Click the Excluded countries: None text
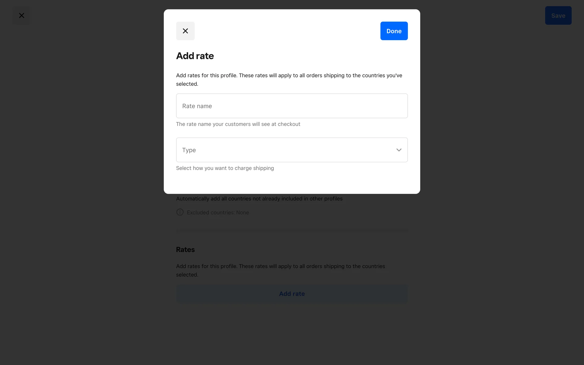Screen dimensions: 584x365 218,213
